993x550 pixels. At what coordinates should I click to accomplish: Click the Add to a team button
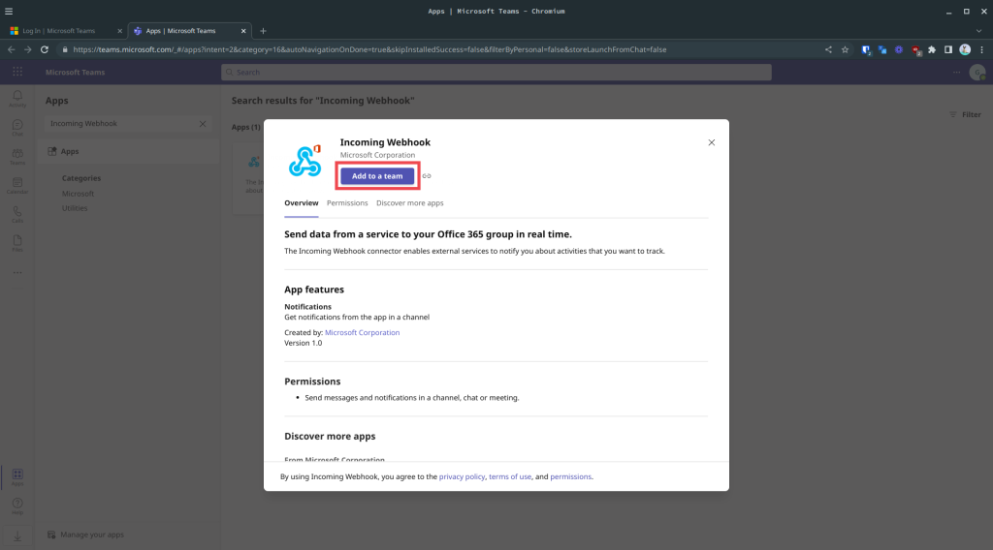click(377, 175)
